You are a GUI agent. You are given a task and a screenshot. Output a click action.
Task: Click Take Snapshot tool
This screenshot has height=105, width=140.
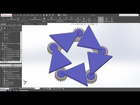112,20
